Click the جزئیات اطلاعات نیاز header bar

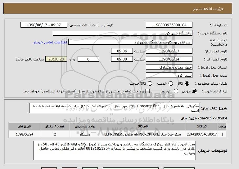pyautogui.click(x=118, y=8)
